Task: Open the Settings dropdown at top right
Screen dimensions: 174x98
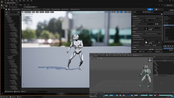Action: [170, 5]
